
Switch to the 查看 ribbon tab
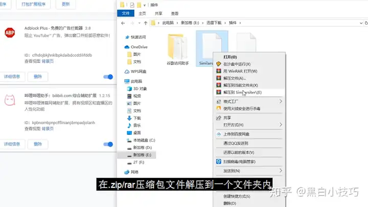coord(175,14)
